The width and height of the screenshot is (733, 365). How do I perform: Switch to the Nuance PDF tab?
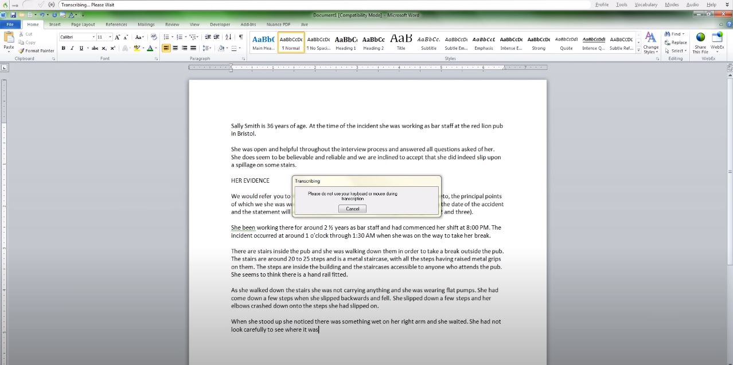(278, 25)
